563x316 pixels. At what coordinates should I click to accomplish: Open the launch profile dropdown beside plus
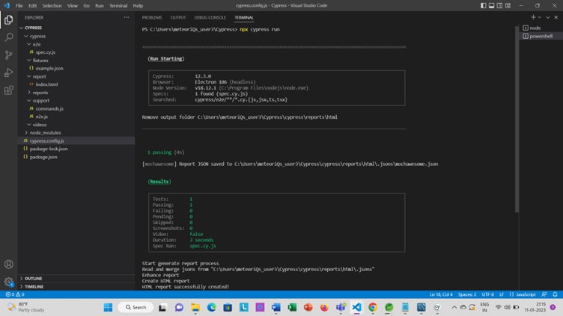pyautogui.click(x=539, y=17)
